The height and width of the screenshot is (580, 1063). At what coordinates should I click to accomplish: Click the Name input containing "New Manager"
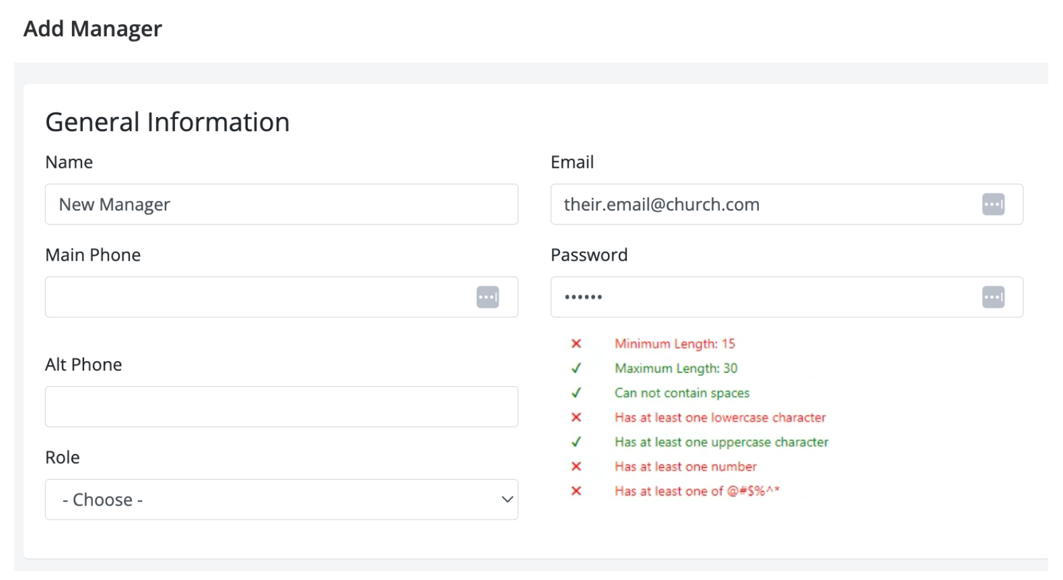(281, 204)
